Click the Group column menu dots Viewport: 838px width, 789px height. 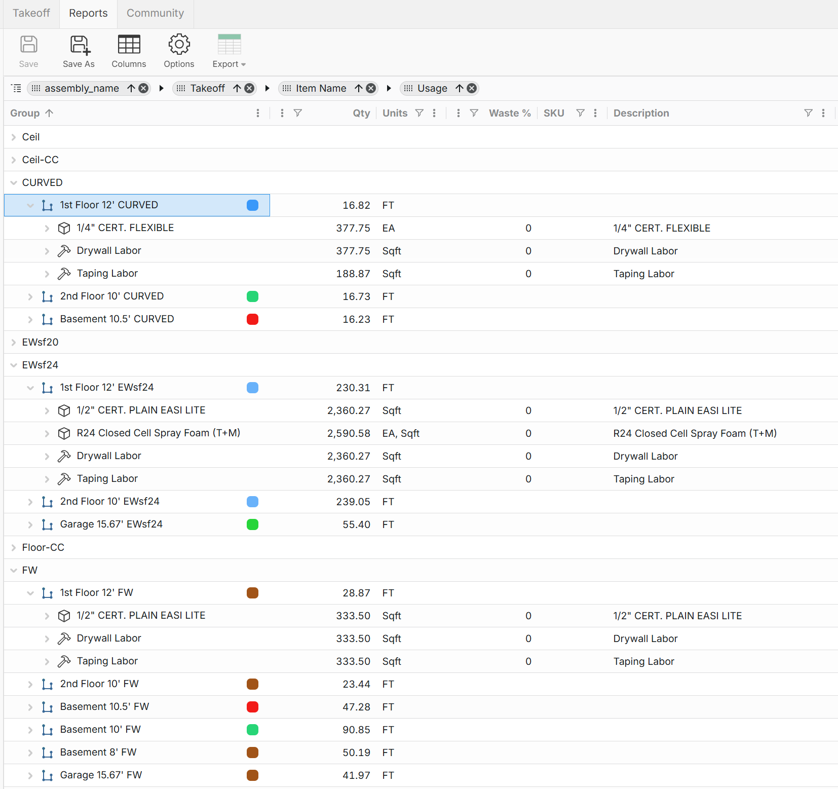click(258, 113)
